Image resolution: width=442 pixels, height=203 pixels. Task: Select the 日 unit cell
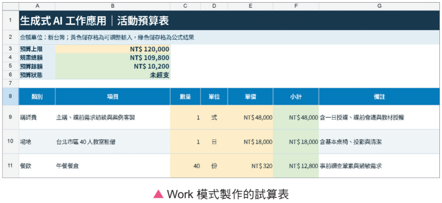click(214, 142)
